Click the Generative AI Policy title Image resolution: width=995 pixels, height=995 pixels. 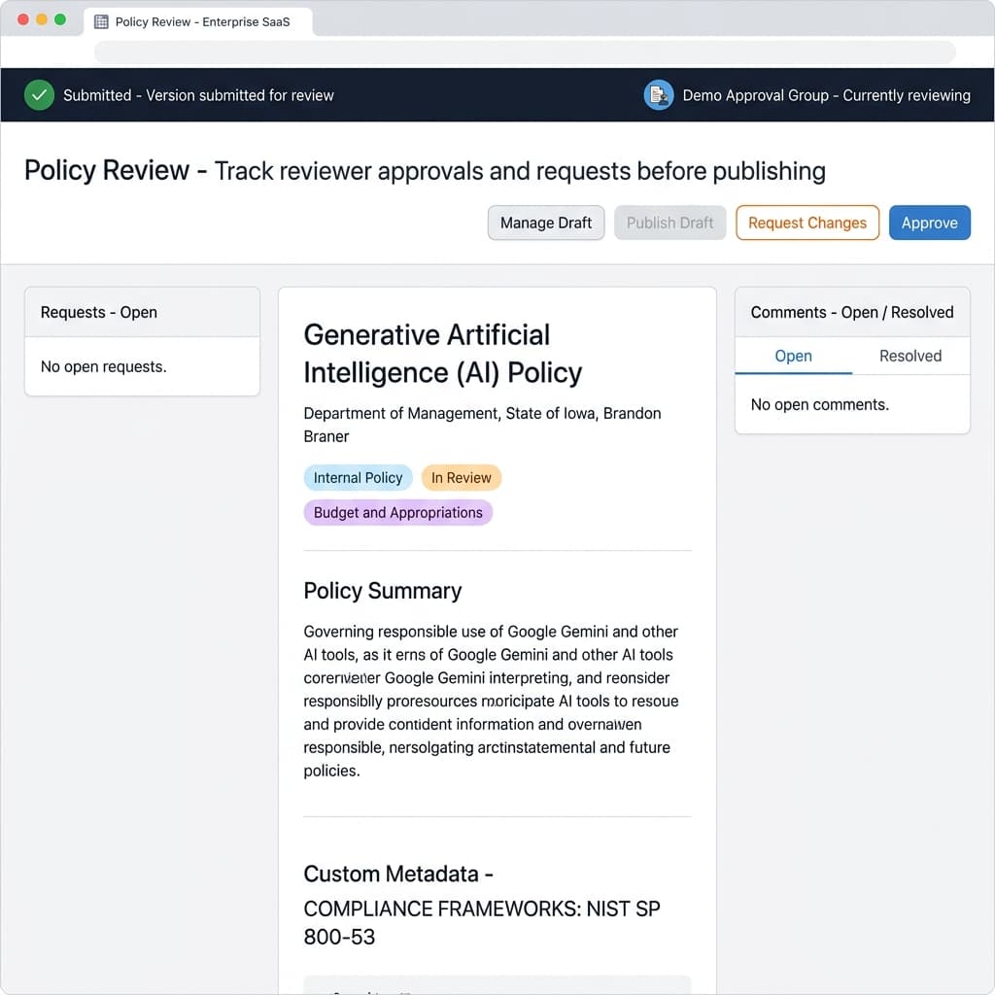[x=442, y=354]
